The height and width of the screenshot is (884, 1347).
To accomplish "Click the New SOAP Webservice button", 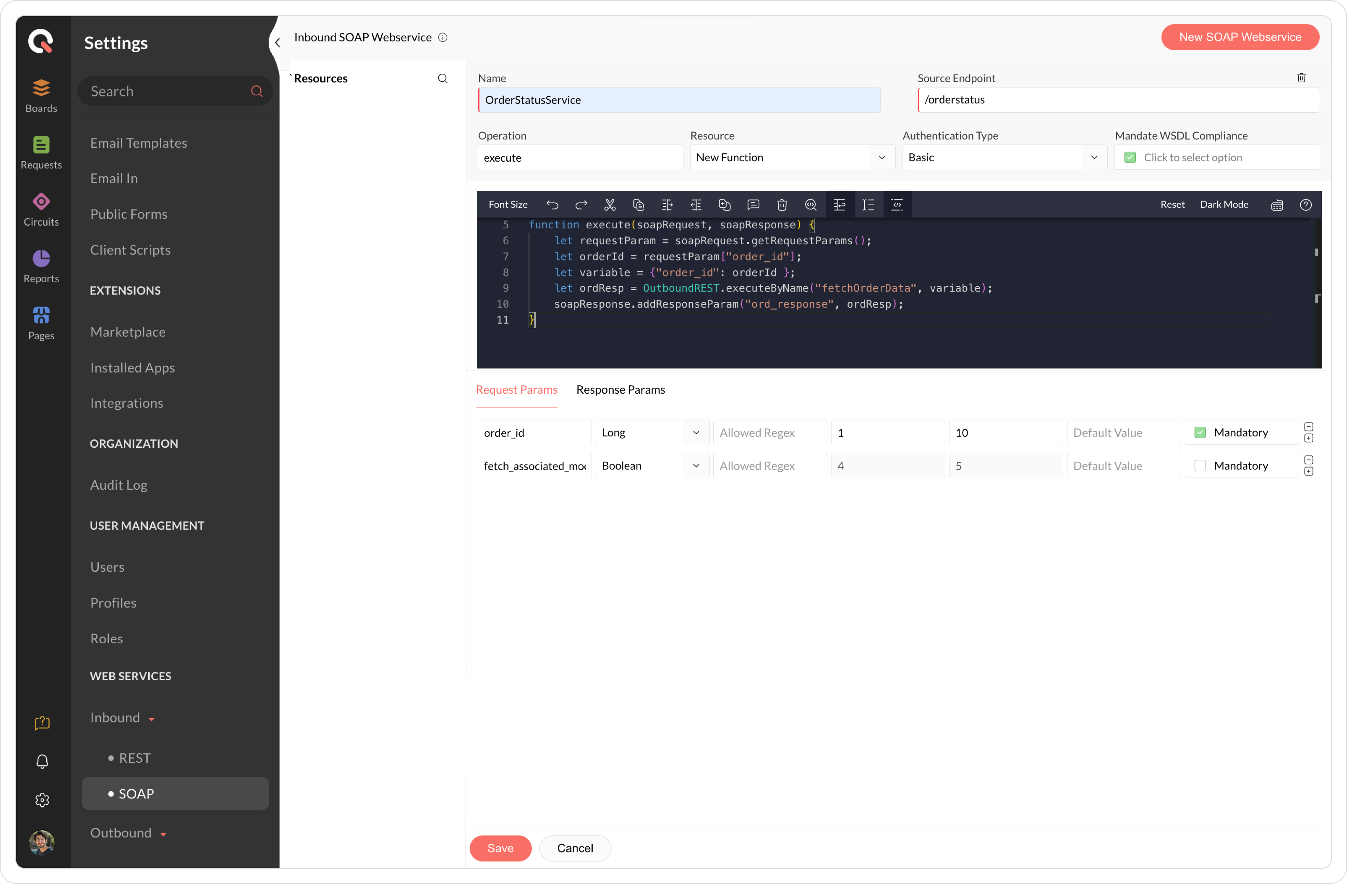I will click(x=1239, y=37).
